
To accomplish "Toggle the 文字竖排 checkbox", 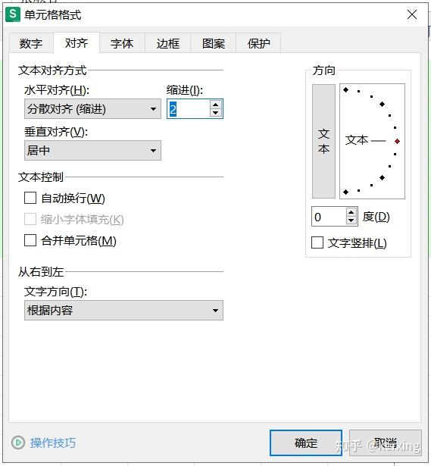I will pyautogui.click(x=317, y=242).
